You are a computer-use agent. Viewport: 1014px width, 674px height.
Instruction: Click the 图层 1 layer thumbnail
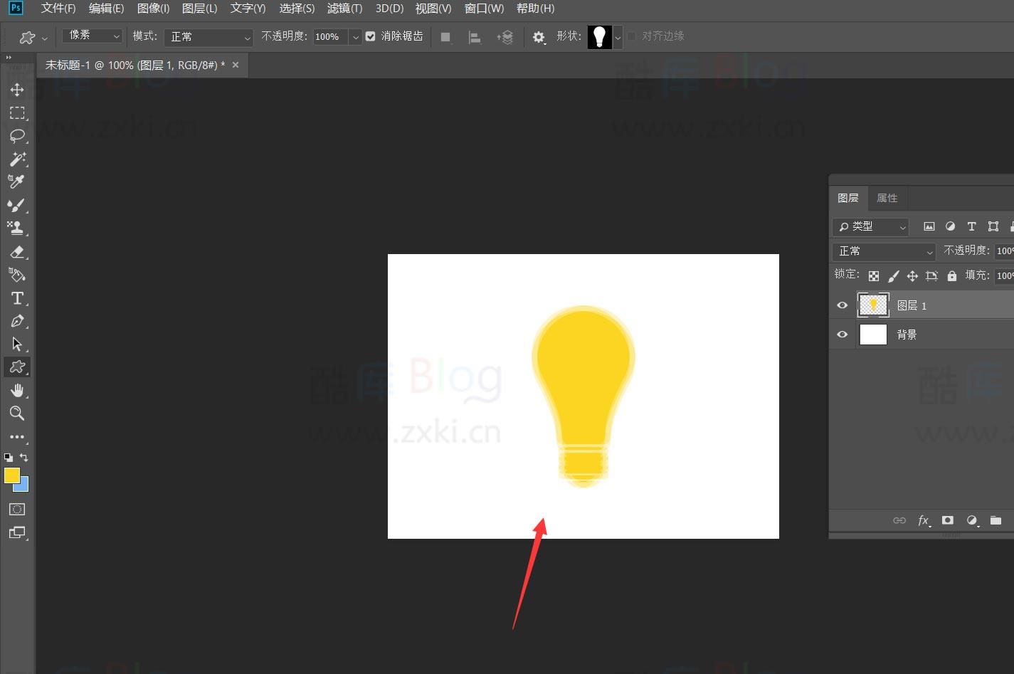click(x=873, y=305)
